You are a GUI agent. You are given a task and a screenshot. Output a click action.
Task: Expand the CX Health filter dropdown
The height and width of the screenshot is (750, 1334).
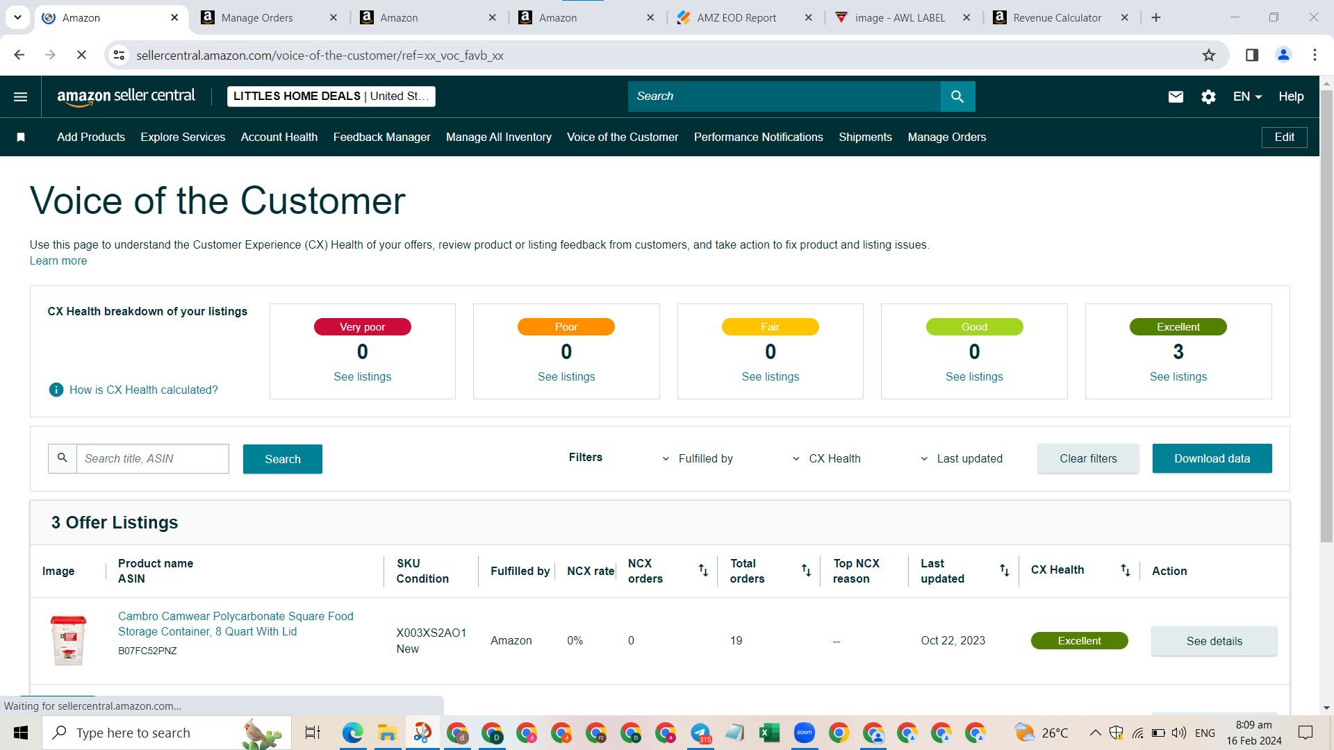pyautogui.click(x=827, y=458)
